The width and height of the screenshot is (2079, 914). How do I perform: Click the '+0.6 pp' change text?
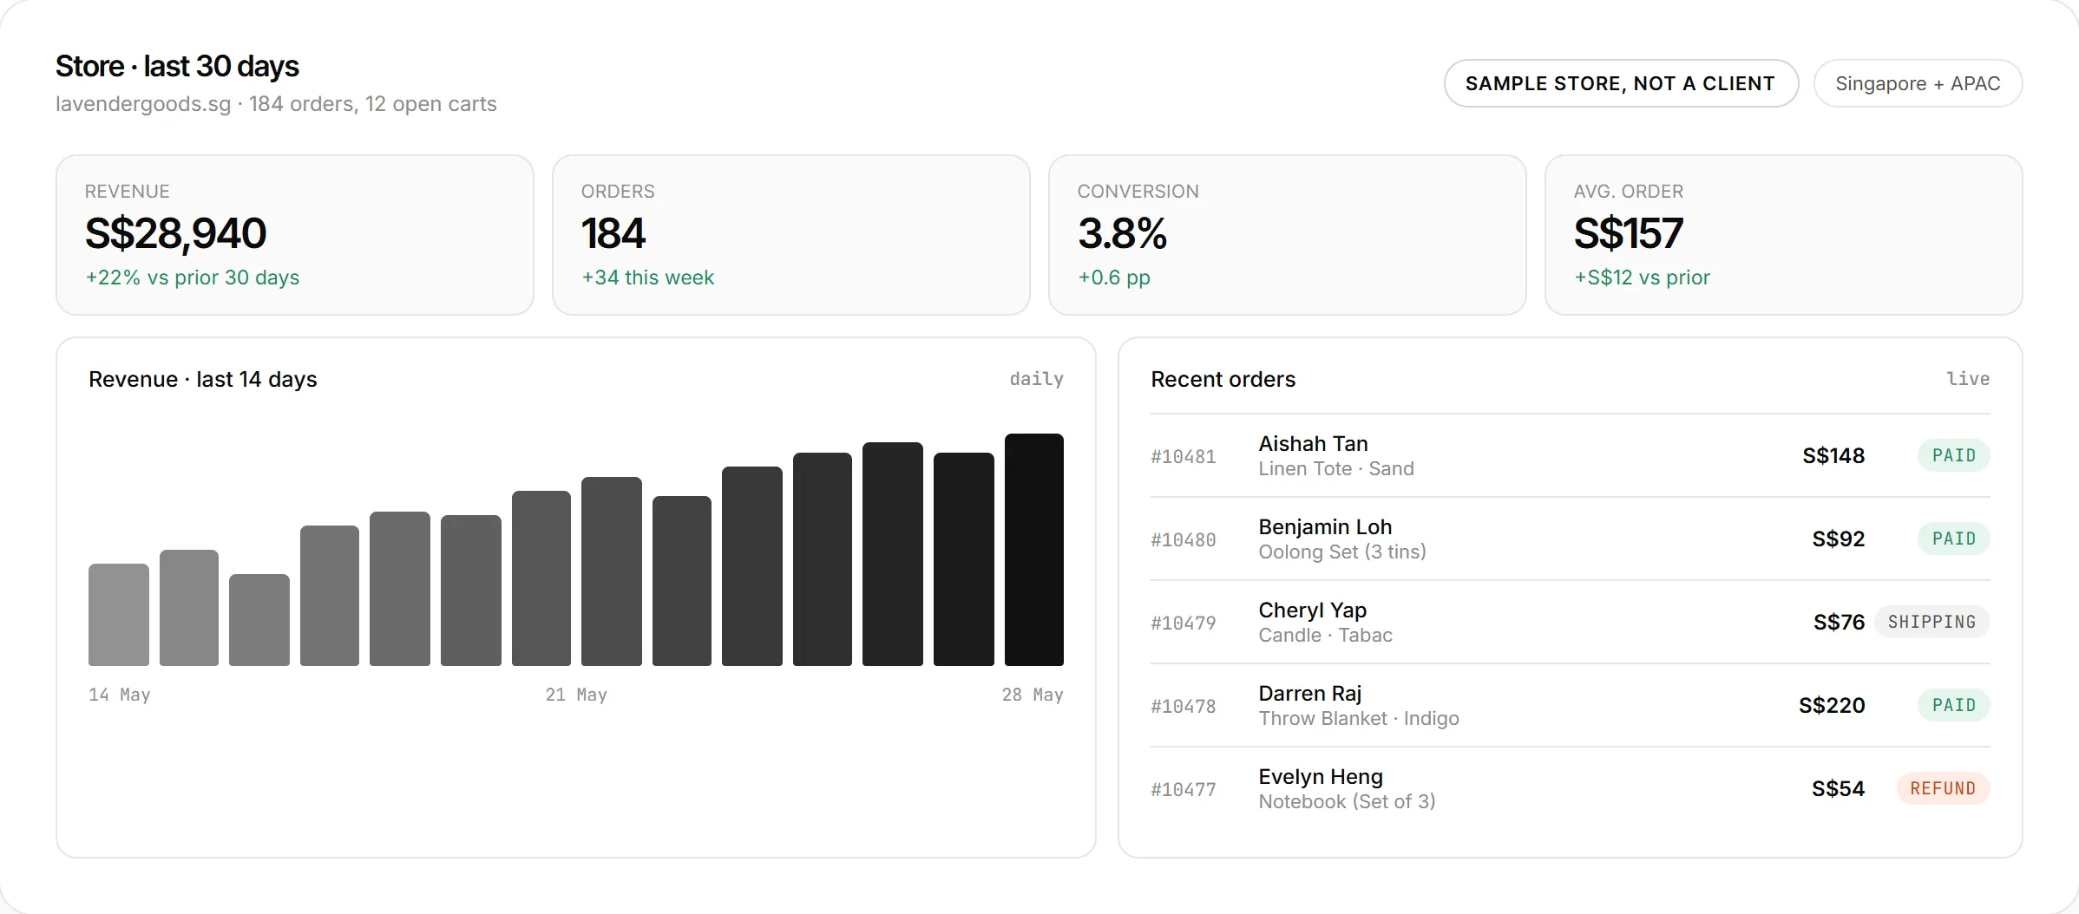click(x=1114, y=277)
